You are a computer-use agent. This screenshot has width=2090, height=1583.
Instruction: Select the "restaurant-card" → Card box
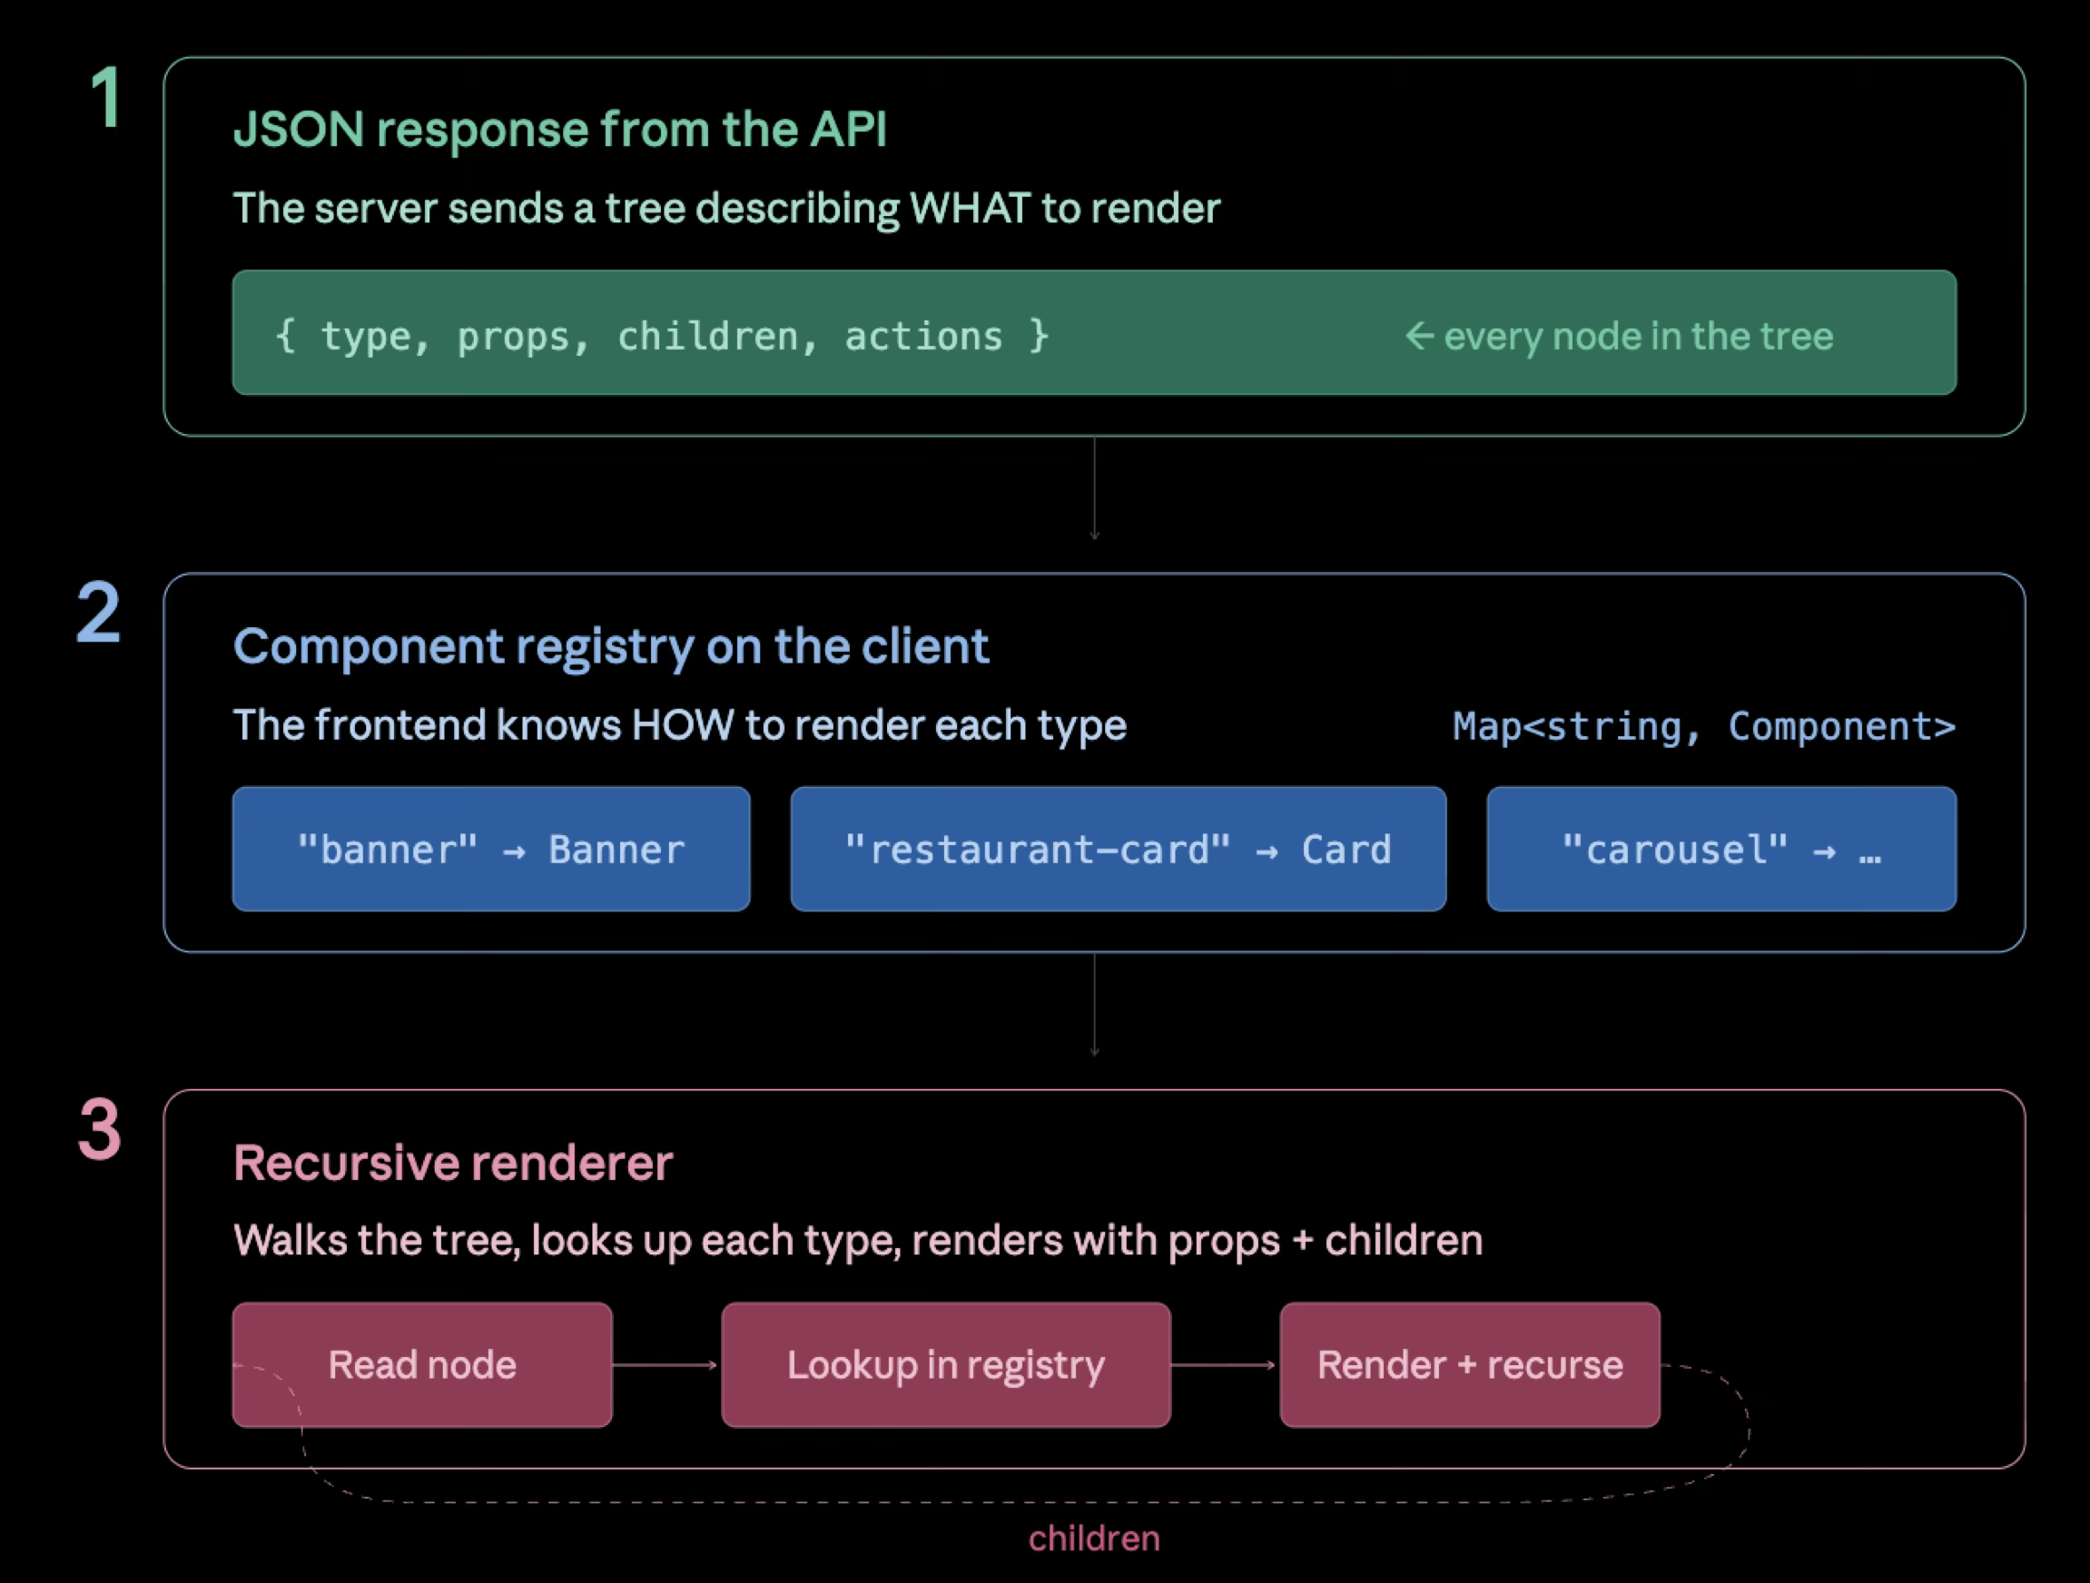pyautogui.click(x=1119, y=849)
